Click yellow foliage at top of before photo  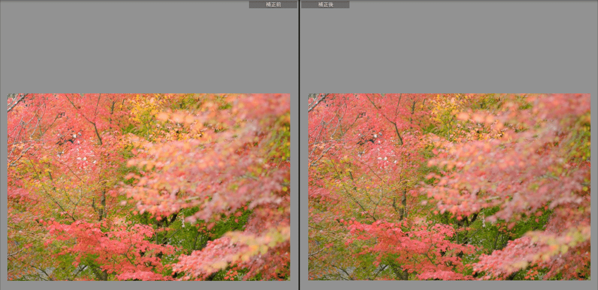[142, 107]
